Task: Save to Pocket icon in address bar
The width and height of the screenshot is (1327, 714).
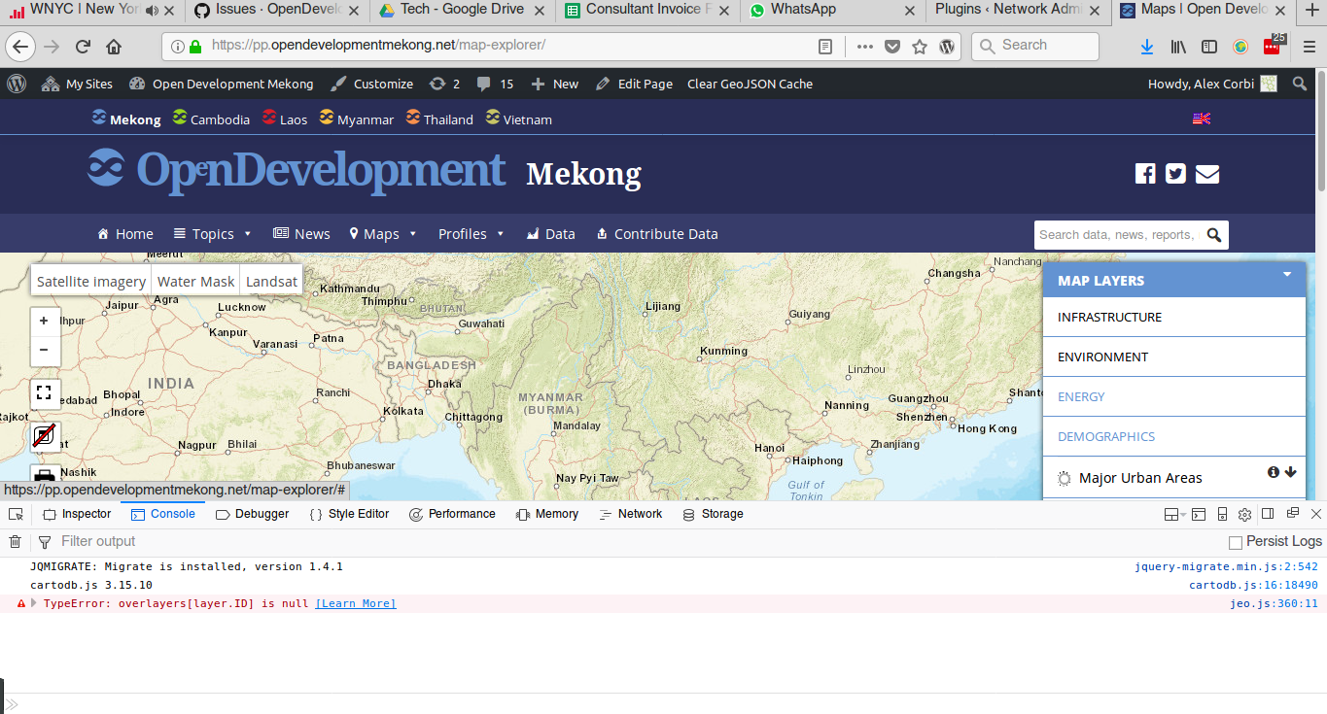Action: [x=891, y=46]
